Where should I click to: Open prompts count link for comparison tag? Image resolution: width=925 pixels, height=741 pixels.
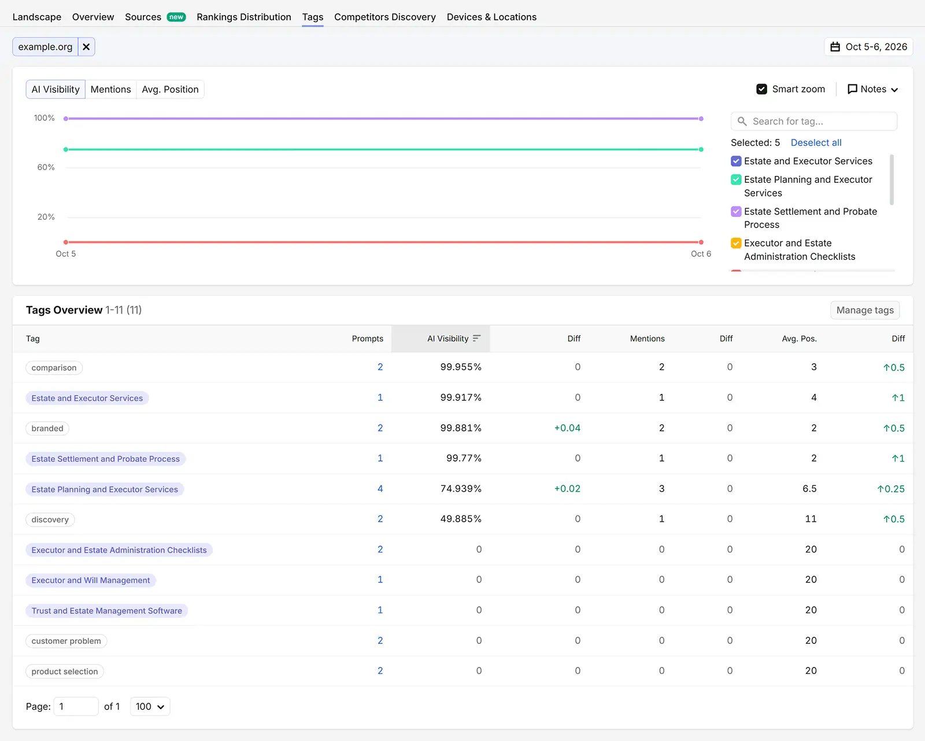380,367
